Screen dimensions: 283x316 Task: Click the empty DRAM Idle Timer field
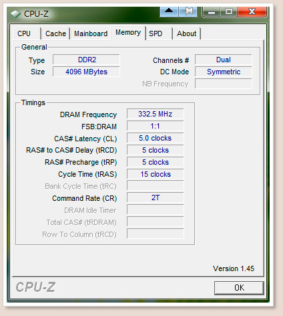156,210
